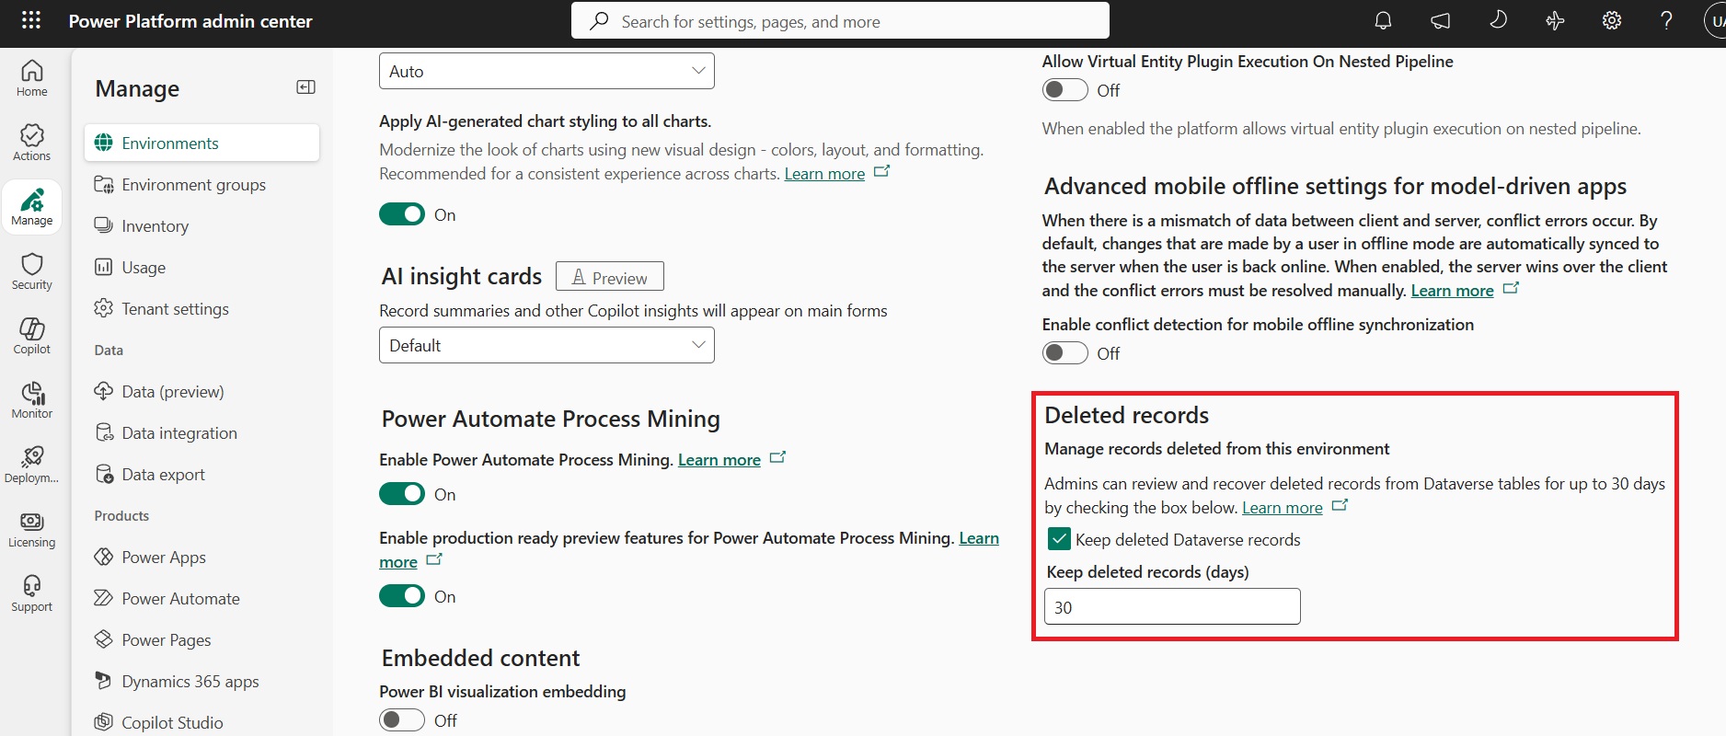1726x736 pixels.
Task: Open the notifications bell icon
Action: tap(1383, 20)
